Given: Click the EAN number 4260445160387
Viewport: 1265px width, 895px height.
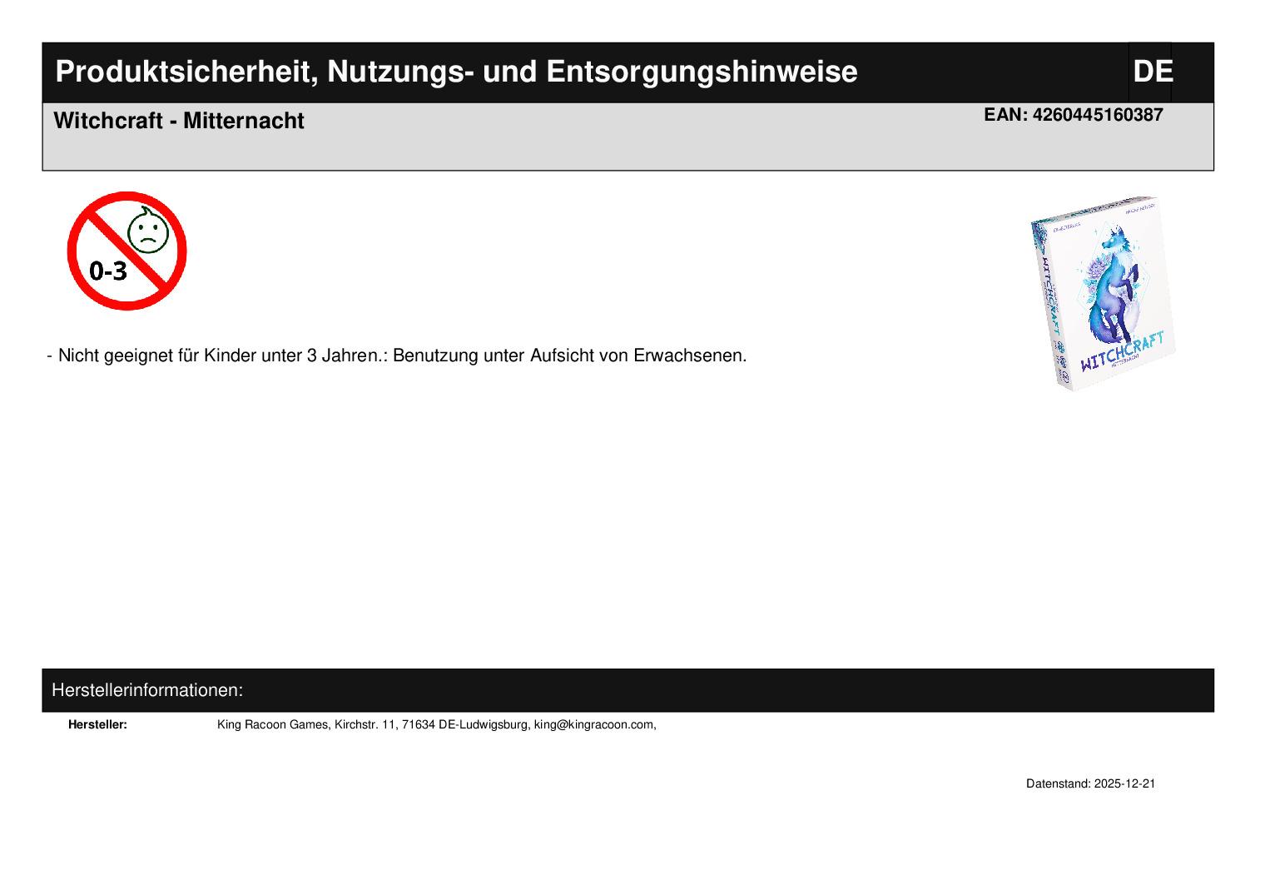Looking at the screenshot, I should pyautogui.click(x=1097, y=115).
